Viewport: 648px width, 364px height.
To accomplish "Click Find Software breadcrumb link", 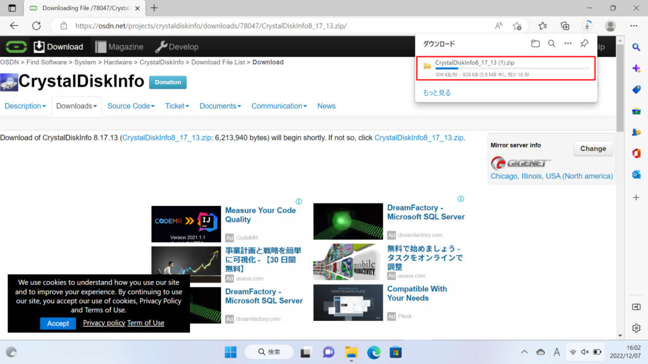I will tap(46, 63).
